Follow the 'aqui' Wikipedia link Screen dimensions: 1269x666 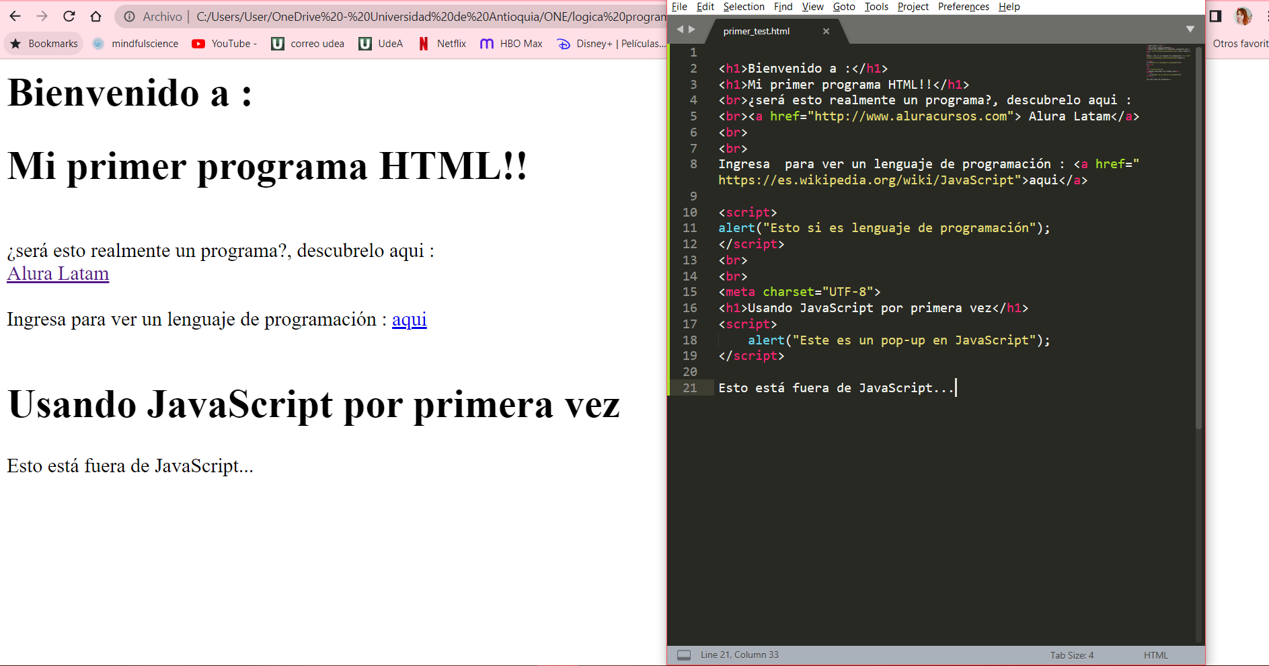pyautogui.click(x=409, y=320)
